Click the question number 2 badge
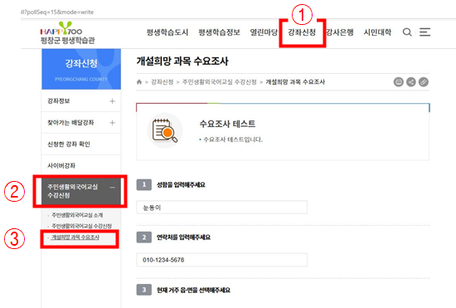The image size is (456, 308). [144, 237]
